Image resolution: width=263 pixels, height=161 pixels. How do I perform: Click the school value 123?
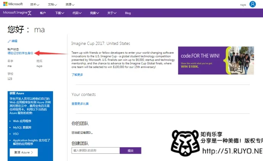tap(10, 79)
